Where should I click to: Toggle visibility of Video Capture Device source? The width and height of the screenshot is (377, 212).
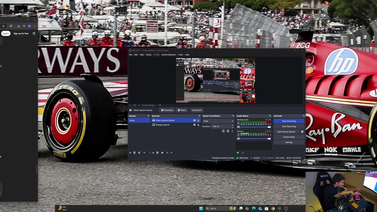194,120
